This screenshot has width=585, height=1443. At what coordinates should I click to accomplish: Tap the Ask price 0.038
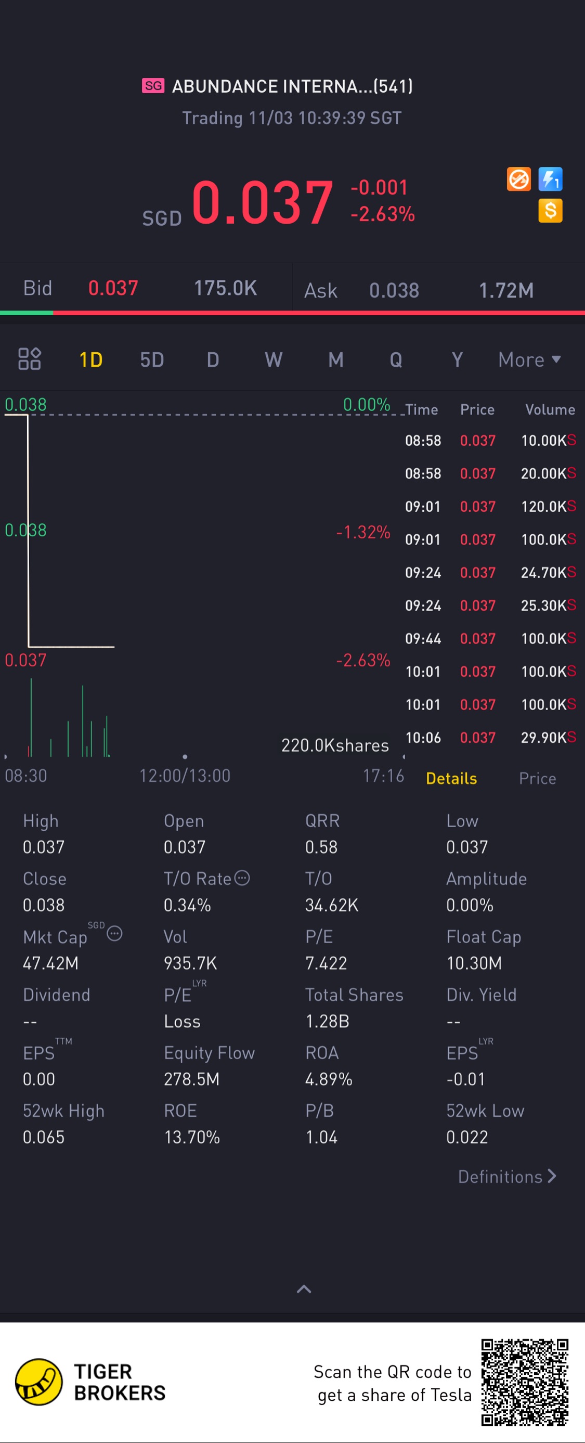click(394, 290)
